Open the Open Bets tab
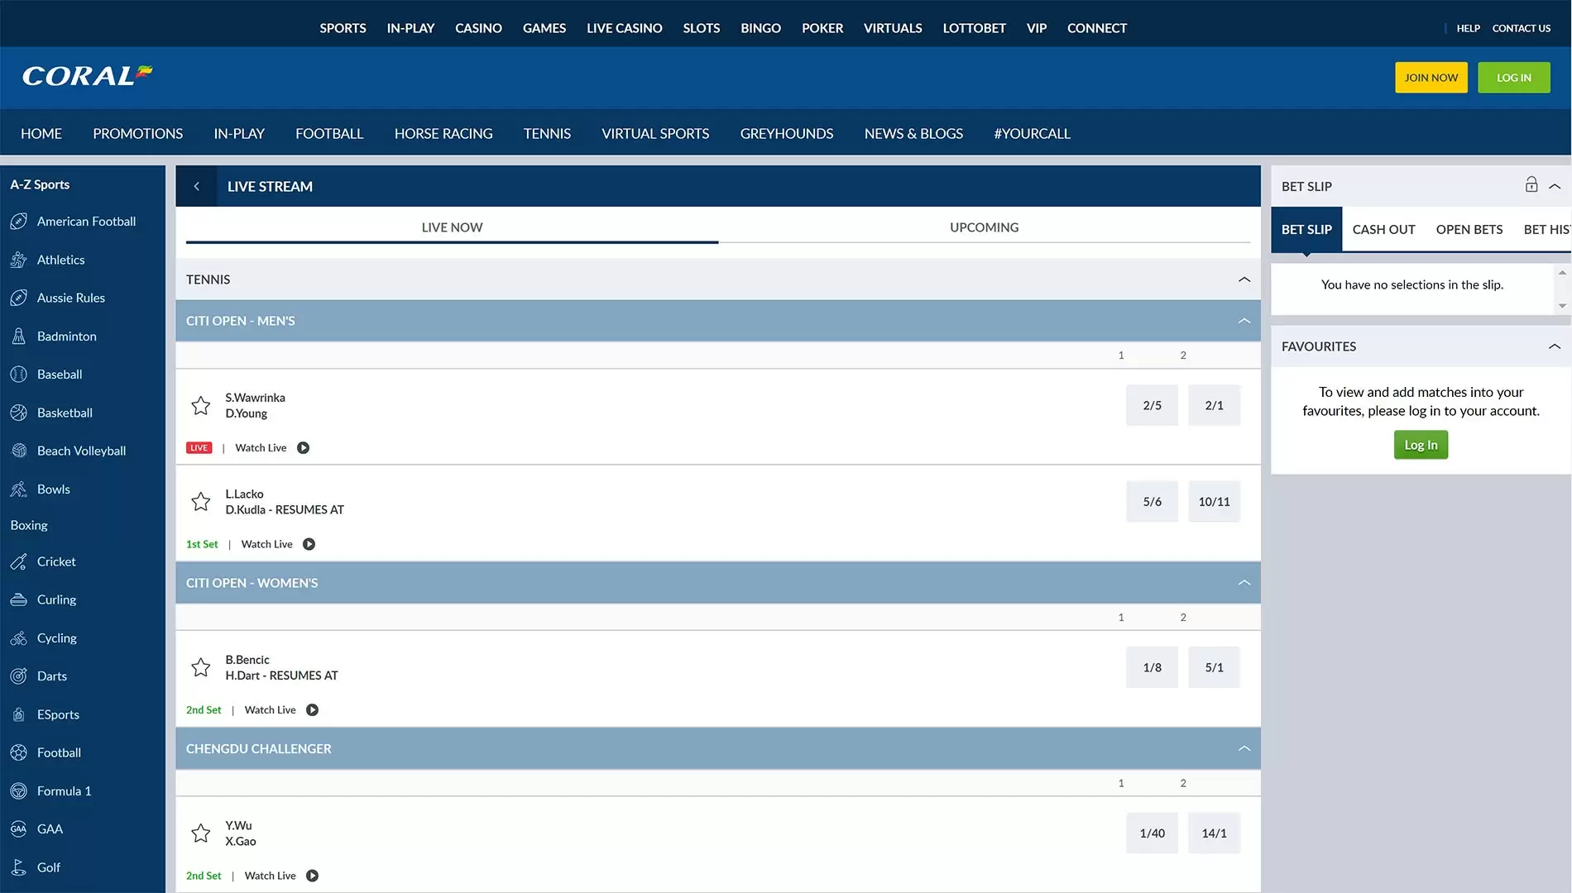Screen dimensions: 1572x893 [x=1469, y=230]
